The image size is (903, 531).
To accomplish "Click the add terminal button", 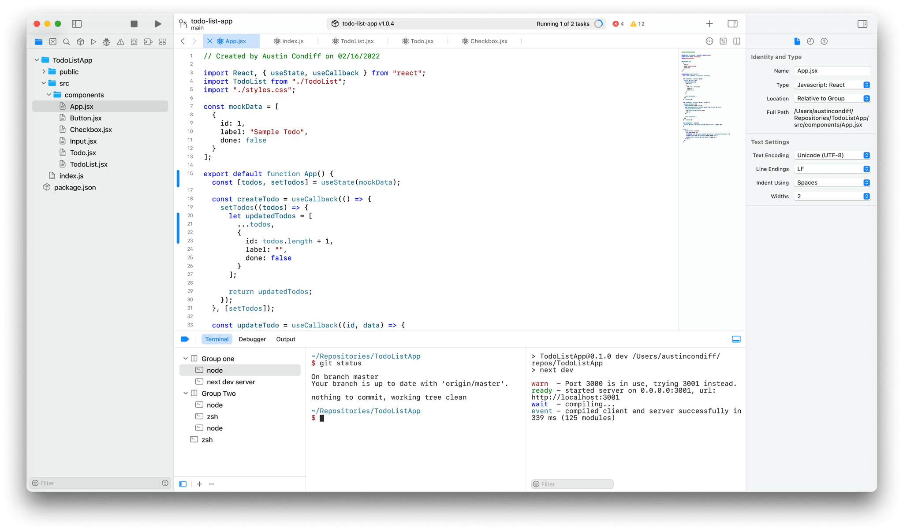I will click(x=199, y=484).
